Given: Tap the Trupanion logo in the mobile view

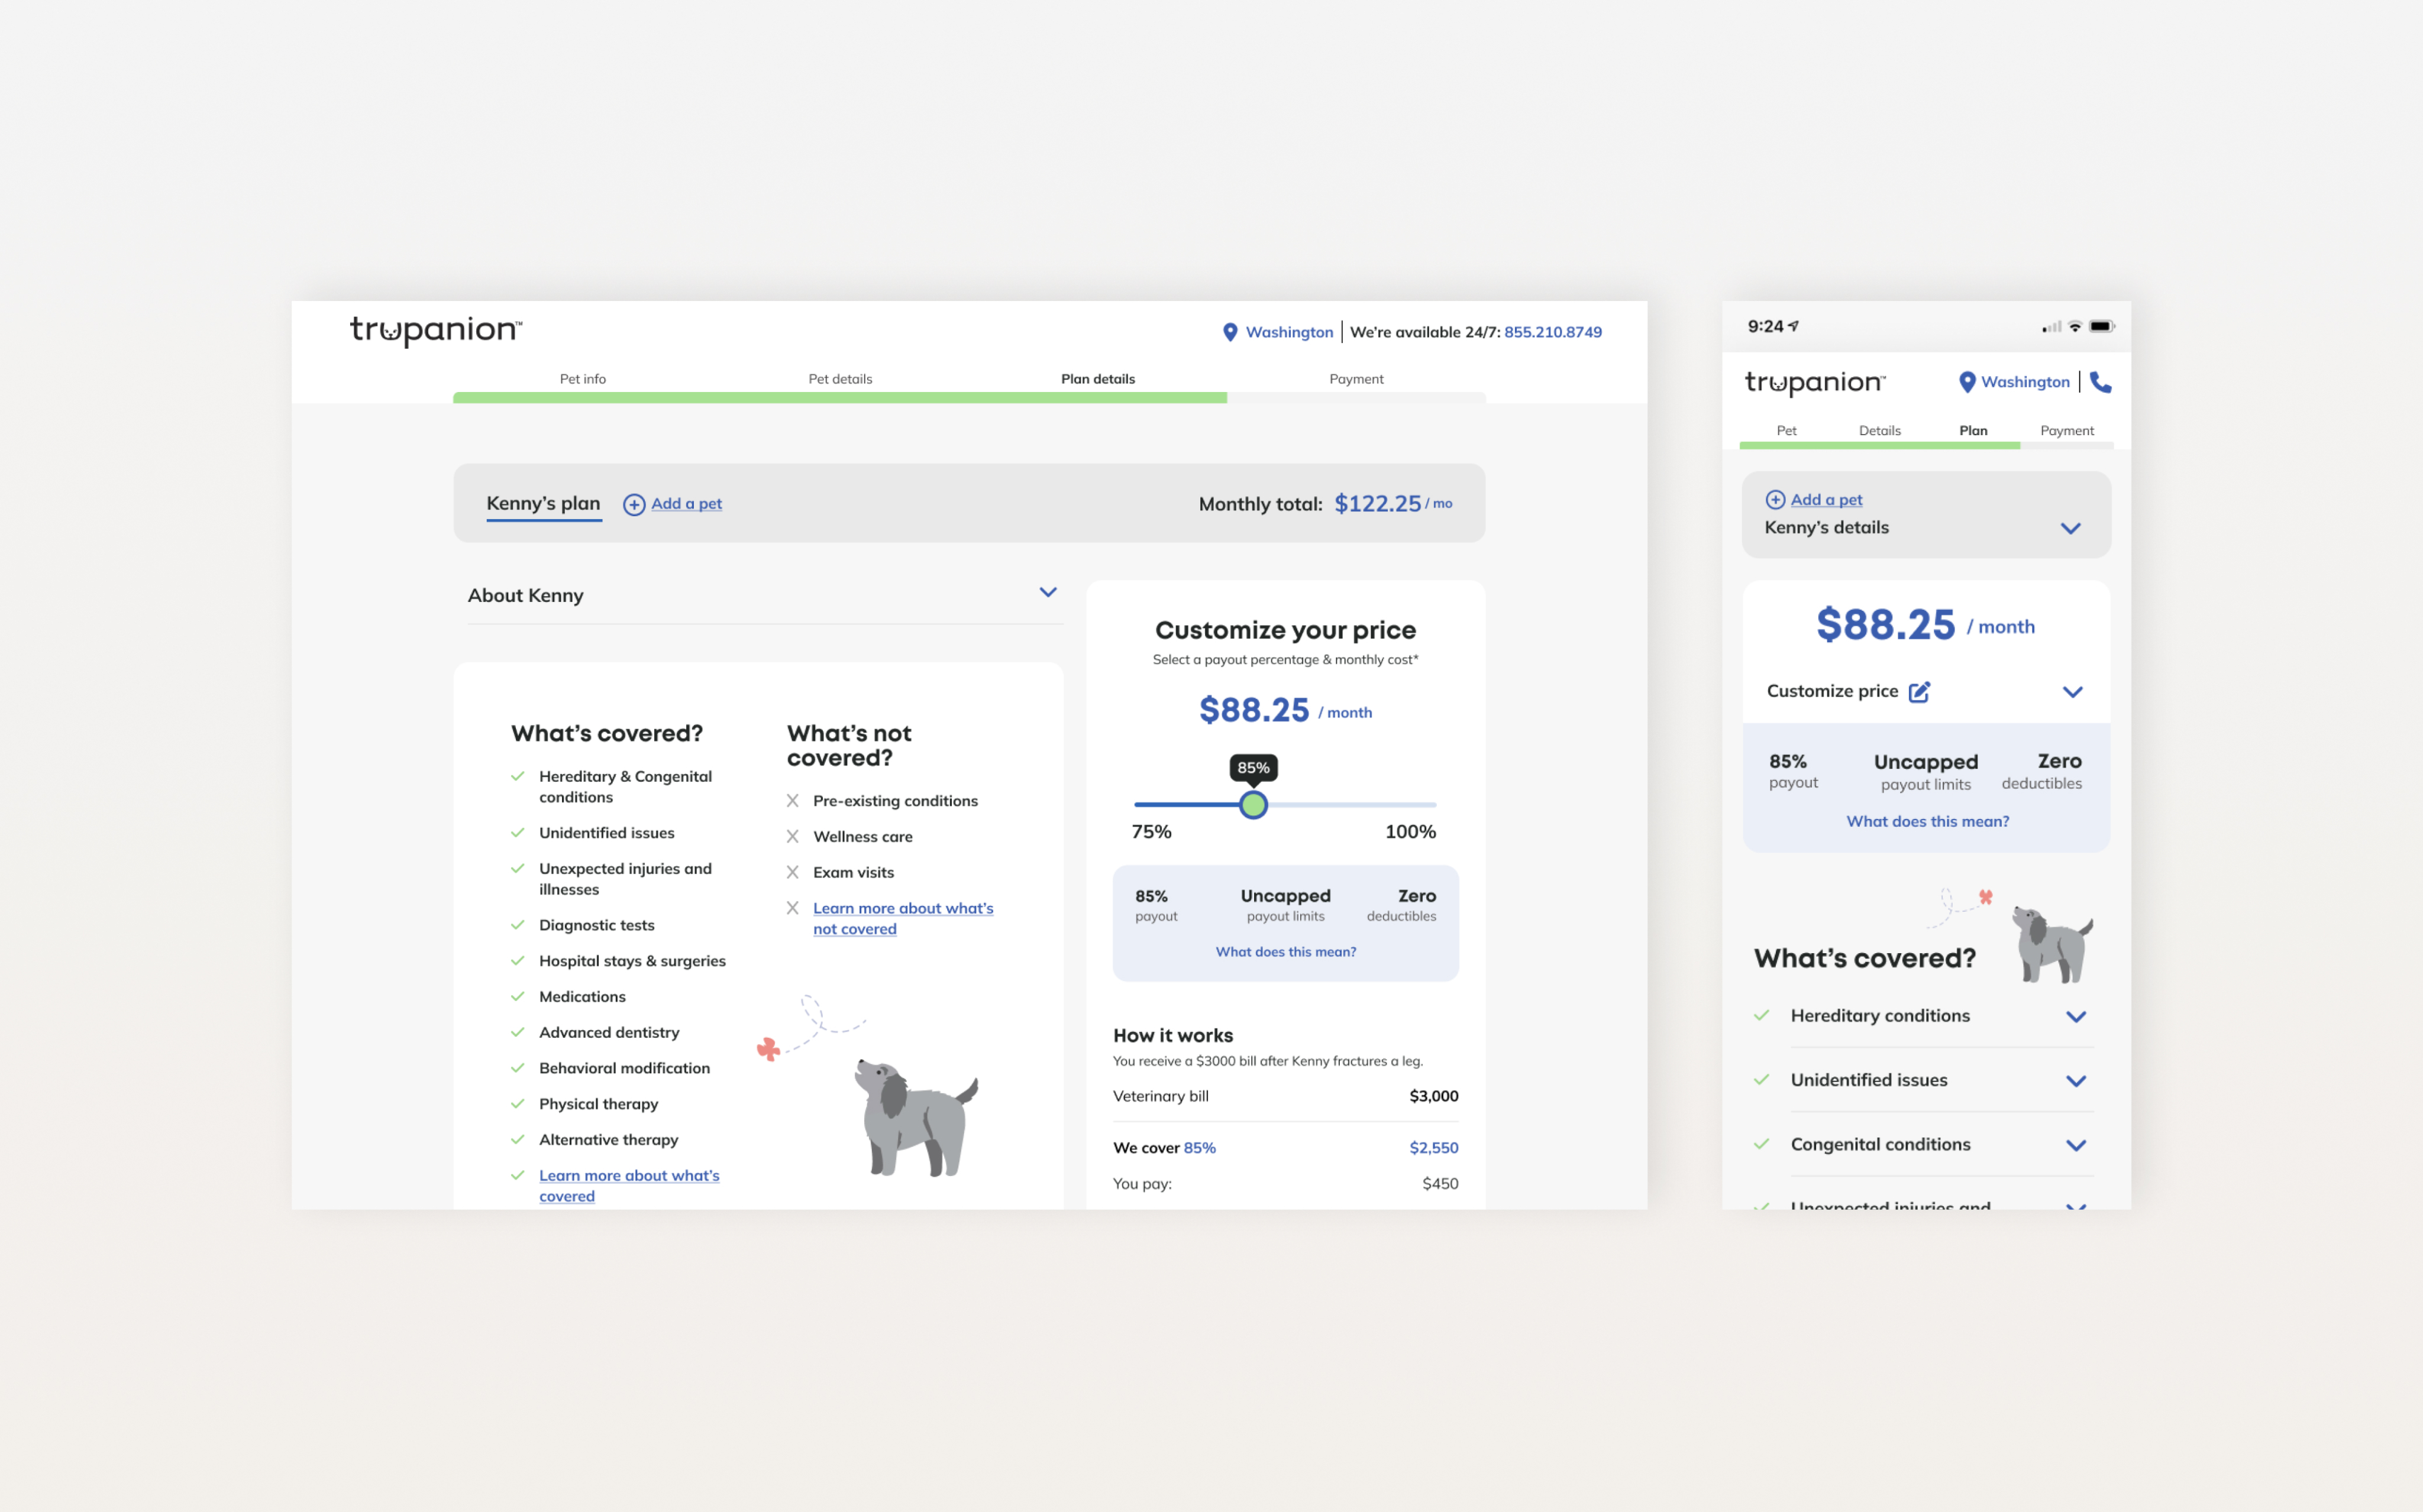Looking at the screenshot, I should 1815,383.
